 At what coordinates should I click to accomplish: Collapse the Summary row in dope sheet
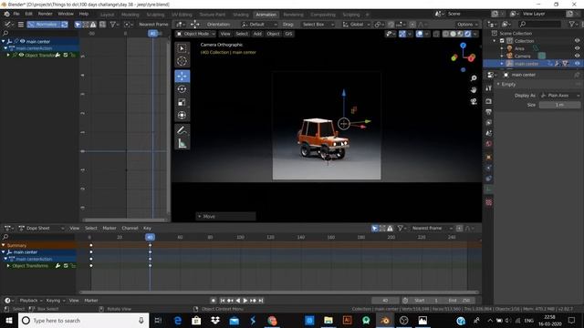click(4, 245)
